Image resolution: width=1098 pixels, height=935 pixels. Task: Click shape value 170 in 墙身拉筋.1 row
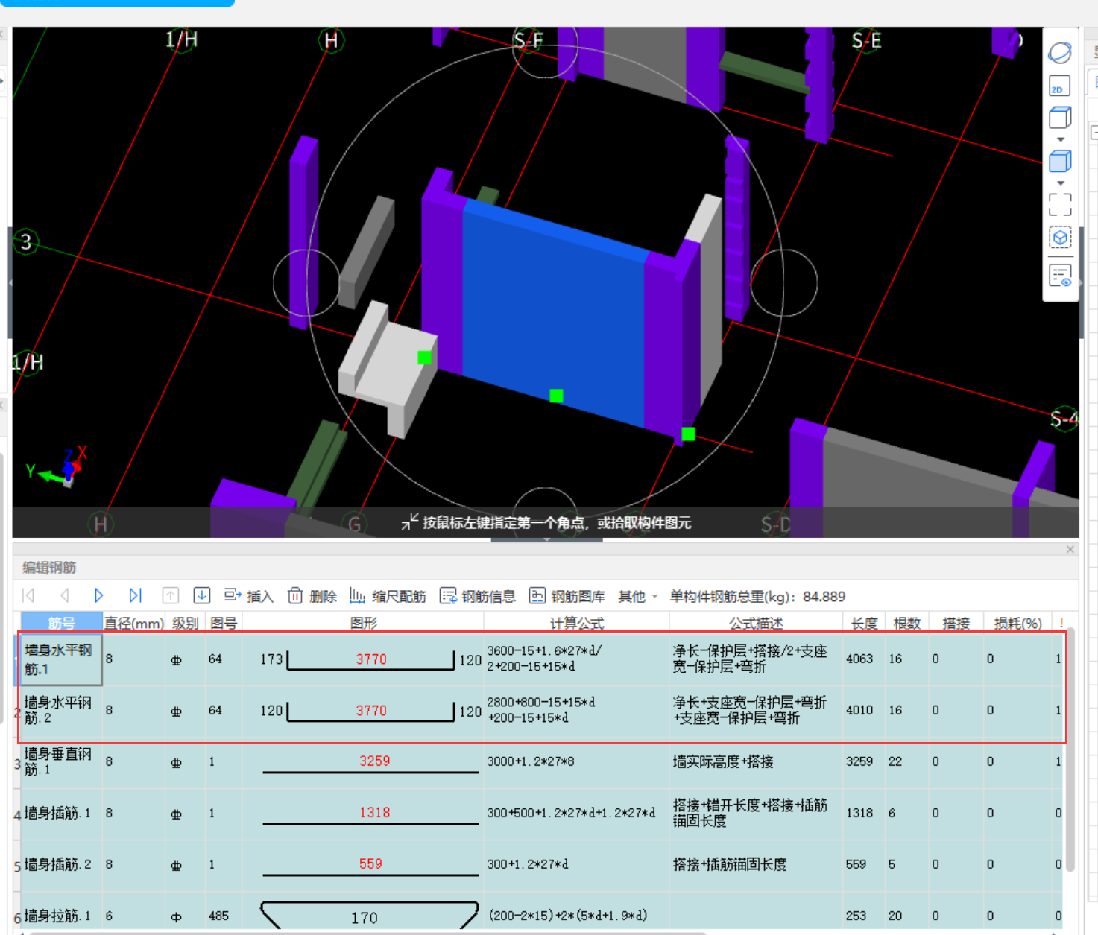365,918
